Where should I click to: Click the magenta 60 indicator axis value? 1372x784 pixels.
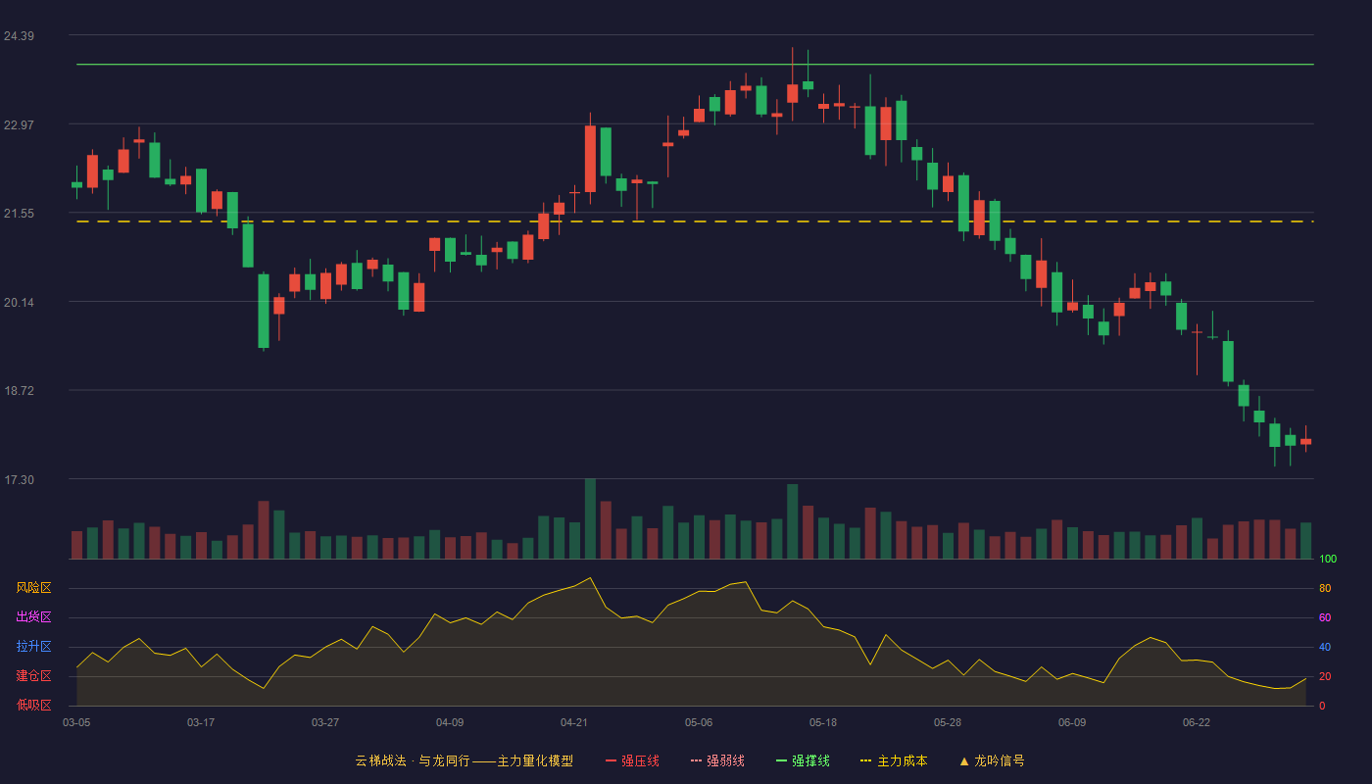click(x=1325, y=617)
